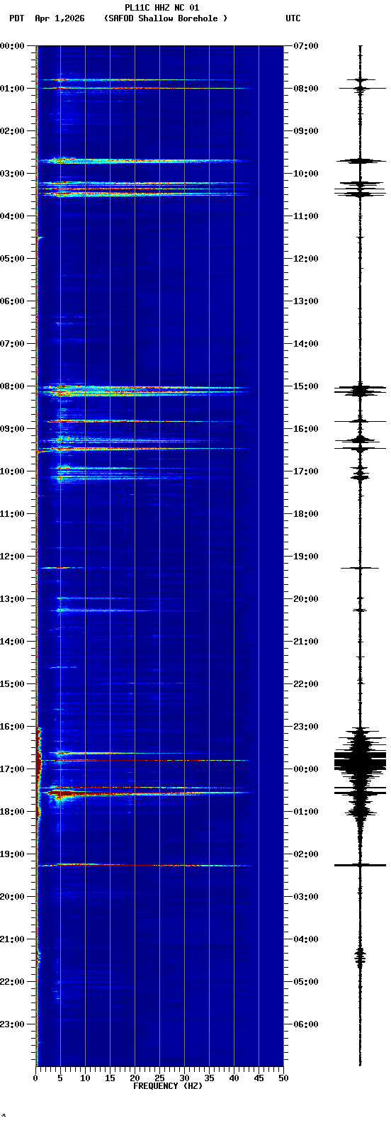Image resolution: width=391 pixels, height=1123 pixels.
Task: Click the 13:00 label on PDT axis
Action: click(x=12, y=599)
